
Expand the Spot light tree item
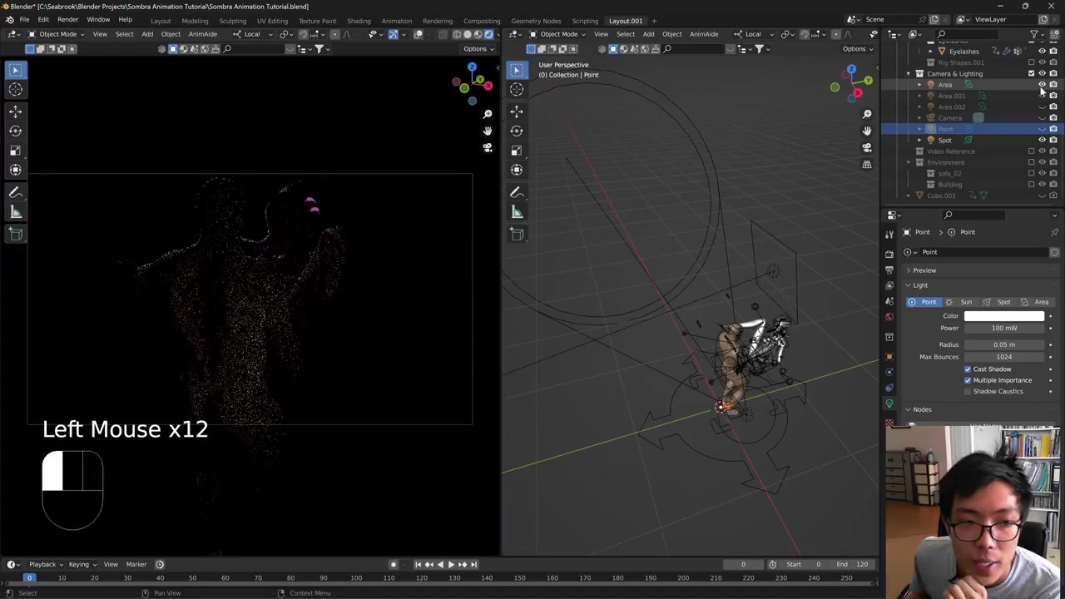pyautogui.click(x=919, y=140)
